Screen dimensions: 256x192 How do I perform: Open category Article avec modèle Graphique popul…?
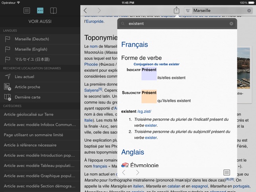click(x=40, y=176)
